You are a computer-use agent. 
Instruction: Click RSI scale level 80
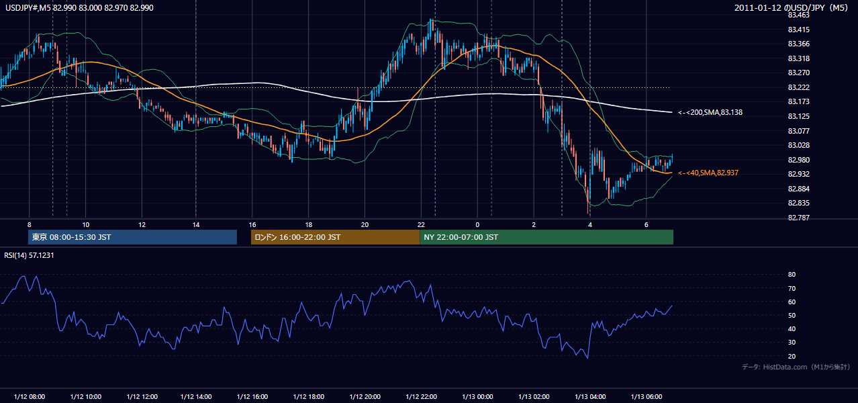click(792, 275)
